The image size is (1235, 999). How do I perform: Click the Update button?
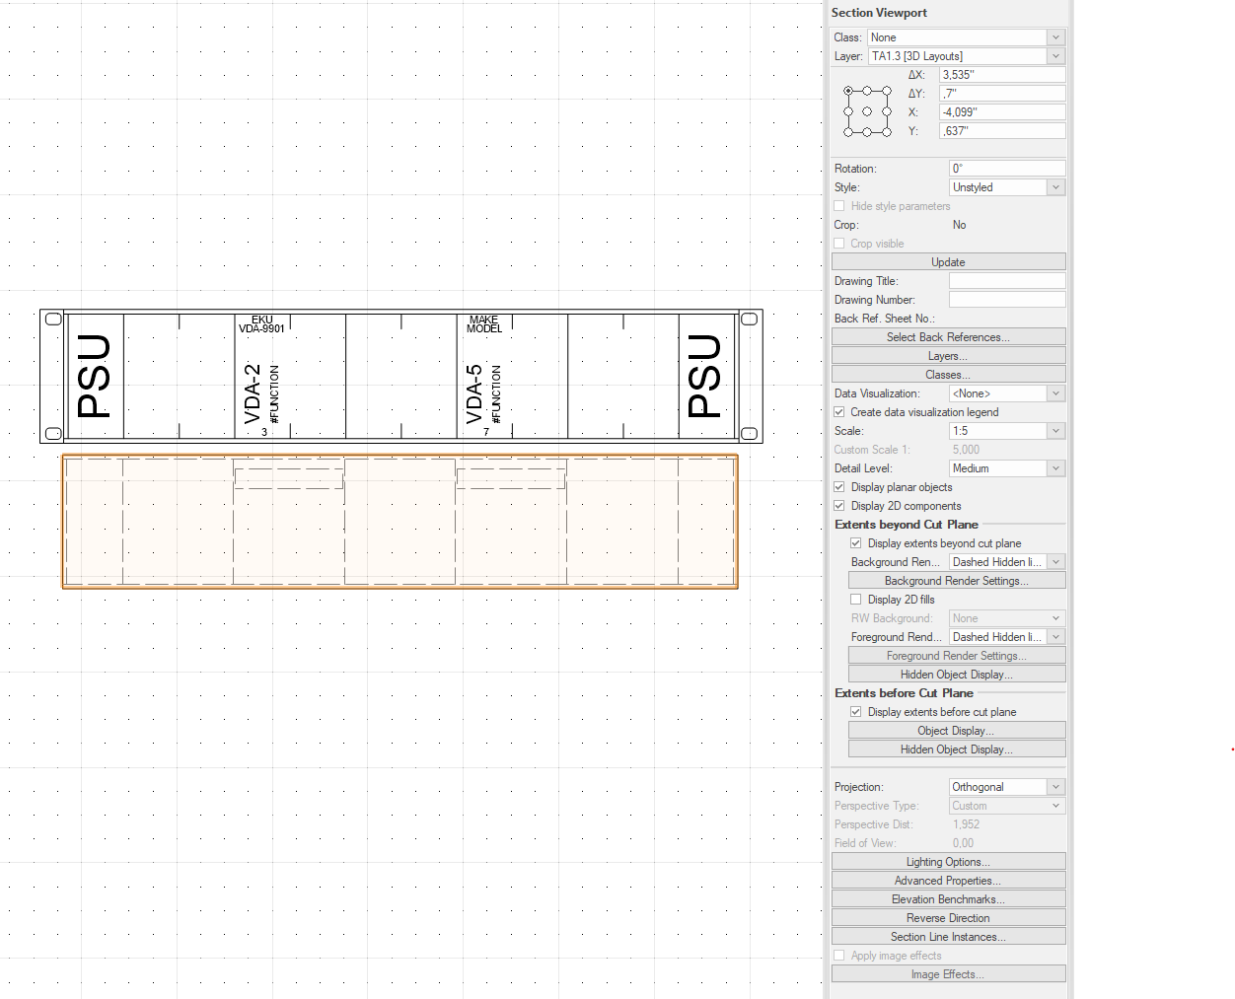click(x=948, y=262)
